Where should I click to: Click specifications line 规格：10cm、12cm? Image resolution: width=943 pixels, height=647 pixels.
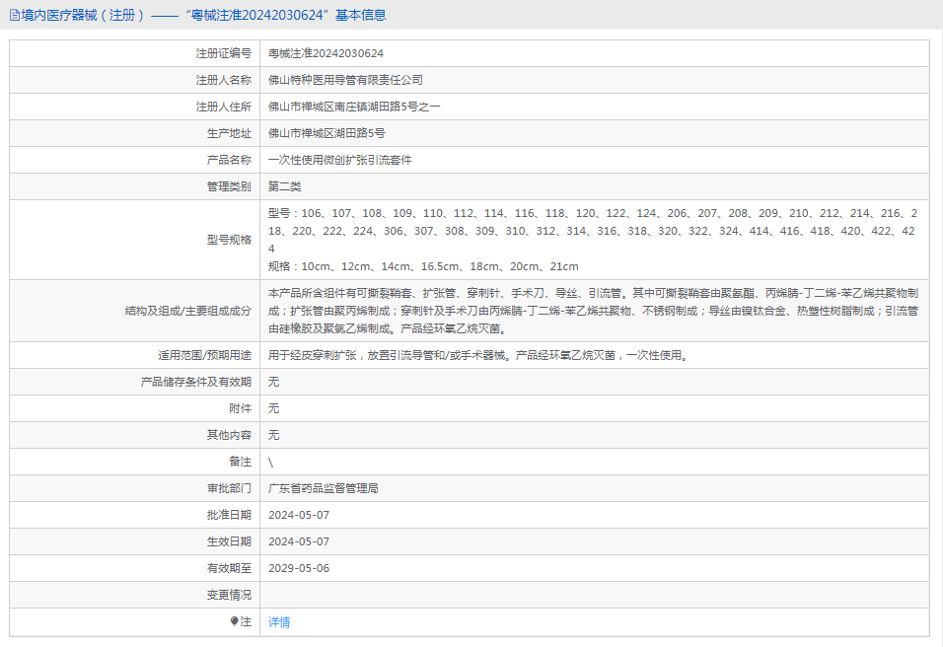(x=423, y=266)
